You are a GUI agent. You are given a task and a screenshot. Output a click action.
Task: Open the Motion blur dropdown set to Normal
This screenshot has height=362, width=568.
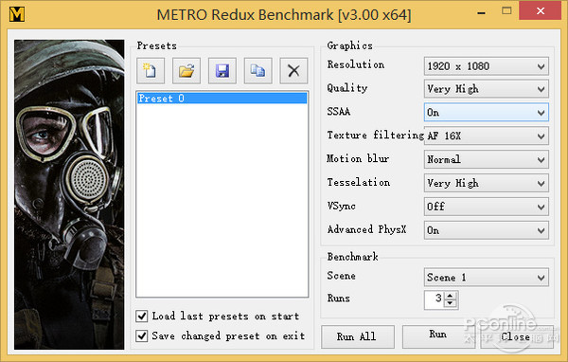point(487,159)
